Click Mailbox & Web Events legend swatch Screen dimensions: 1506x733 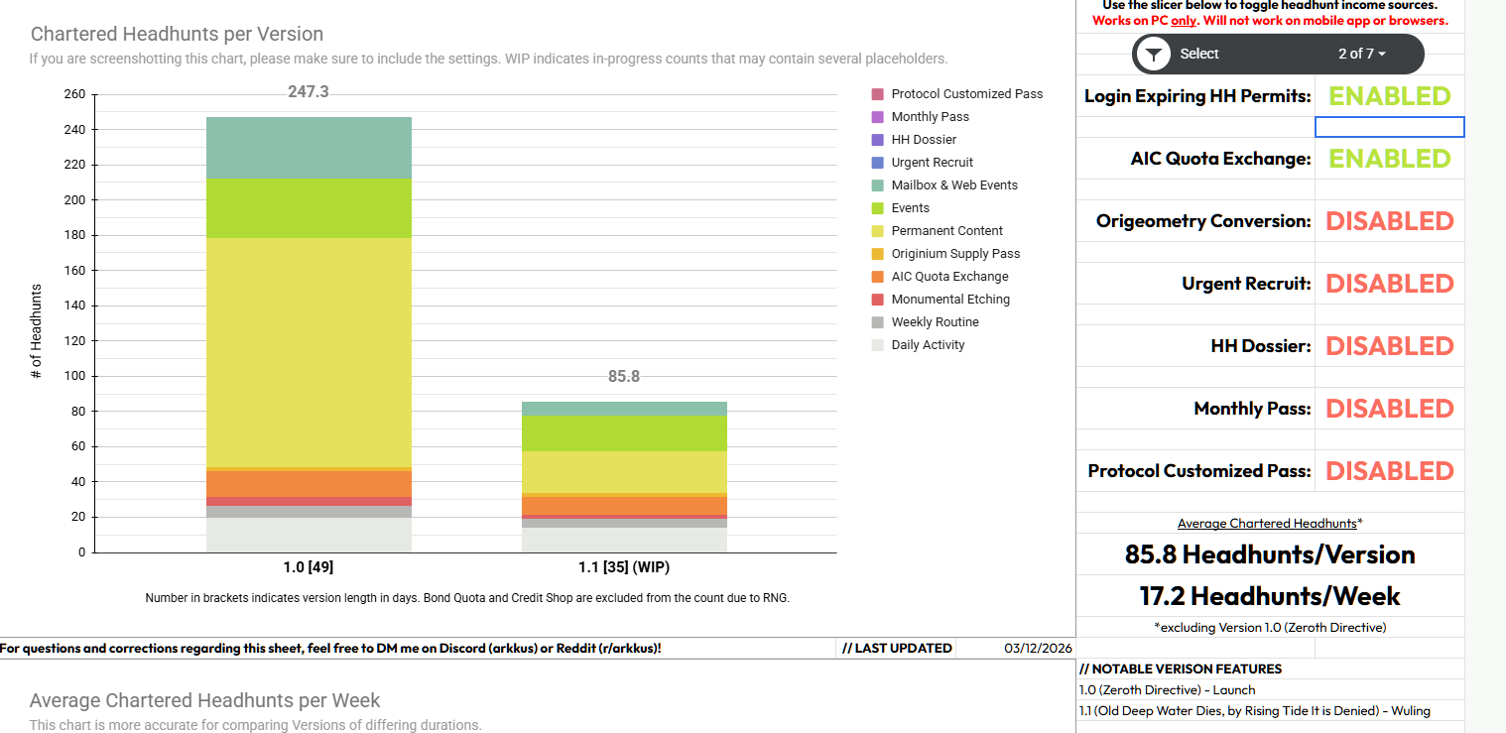[x=877, y=185]
